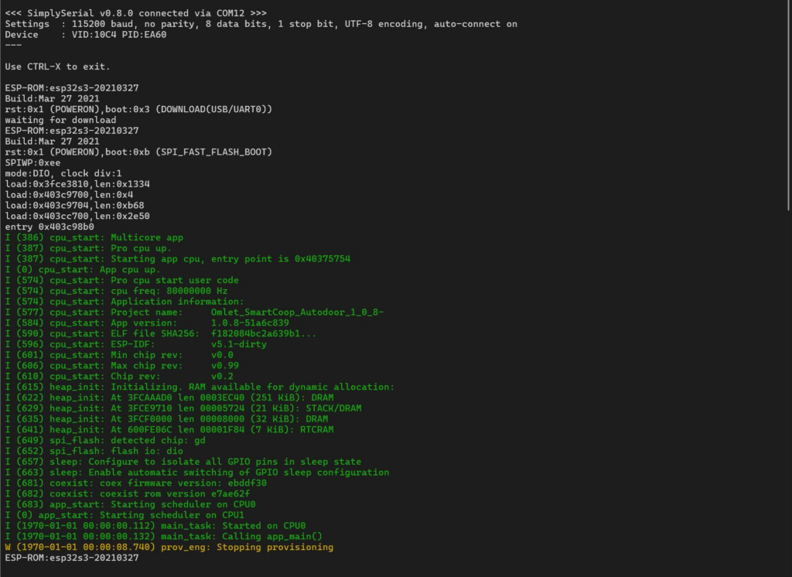Click the 'load:0x403c9700,len:0x4' line
This screenshot has width=792, height=577.
click(69, 194)
